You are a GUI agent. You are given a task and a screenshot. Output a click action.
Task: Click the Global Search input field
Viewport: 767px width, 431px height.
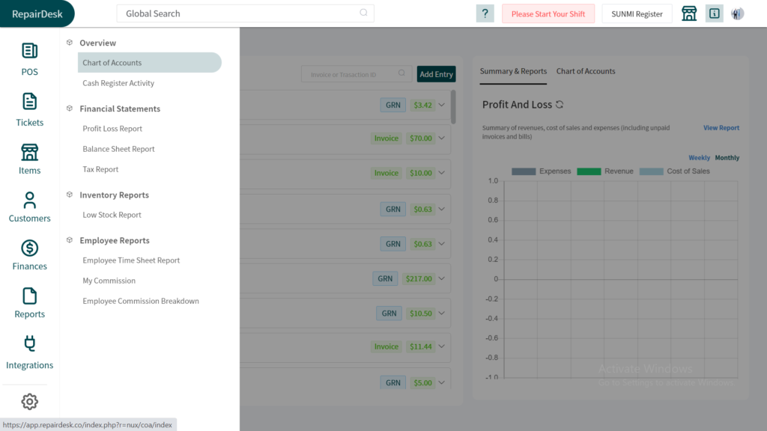point(245,13)
